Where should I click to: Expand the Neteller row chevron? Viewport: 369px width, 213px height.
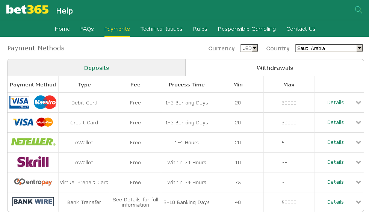tap(358, 142)
